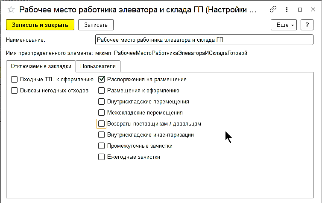Maximize the settings window
Viewport: 322px width, 203px height.
(x=300, y=9)
